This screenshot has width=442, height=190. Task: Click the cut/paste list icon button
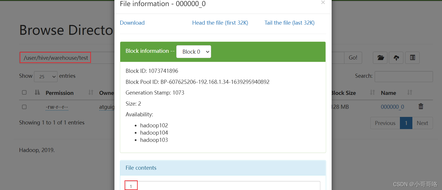tap(412, 58)
